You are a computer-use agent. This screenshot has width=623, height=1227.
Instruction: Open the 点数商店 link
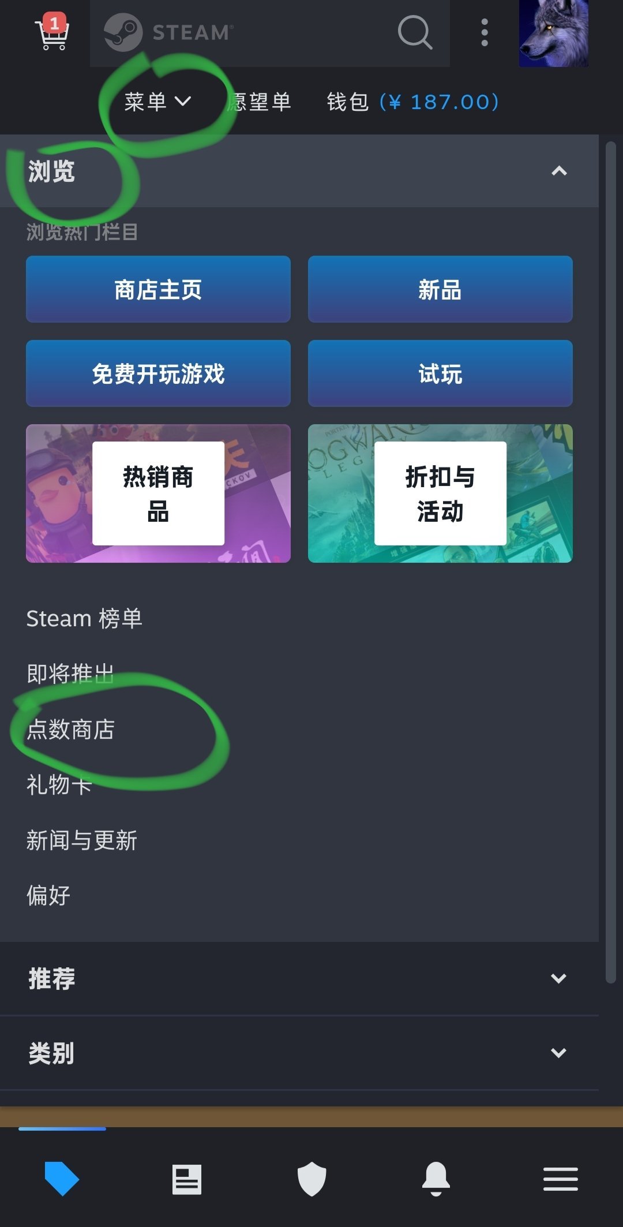click(x=70, y=729)
